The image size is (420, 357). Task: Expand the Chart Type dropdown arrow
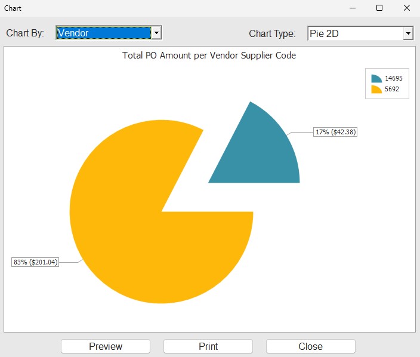click(408, 33)
